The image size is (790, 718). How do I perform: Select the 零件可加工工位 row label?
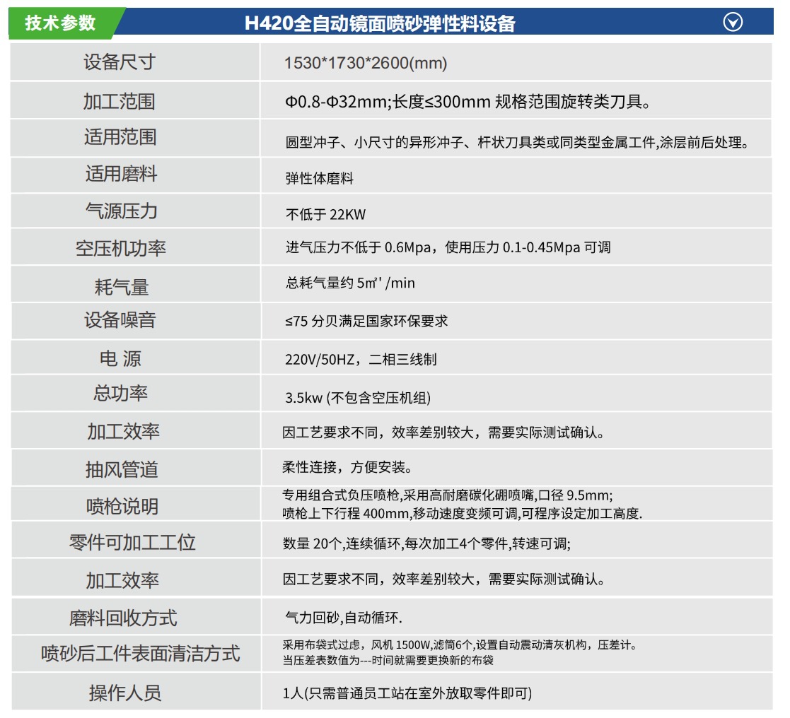click(x=132, y=543)
